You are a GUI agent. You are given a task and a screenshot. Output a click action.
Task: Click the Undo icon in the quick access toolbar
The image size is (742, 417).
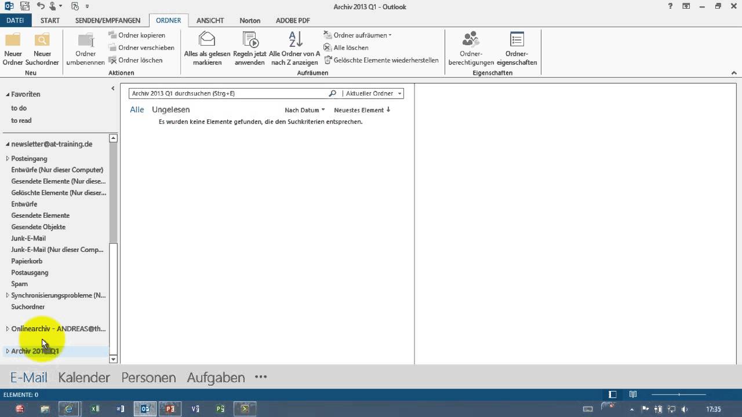click(x=41, y=6)
